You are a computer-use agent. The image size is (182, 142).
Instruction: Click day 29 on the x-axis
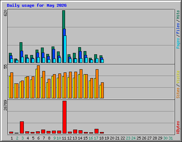pyautogui.click(x=160, y=138)
